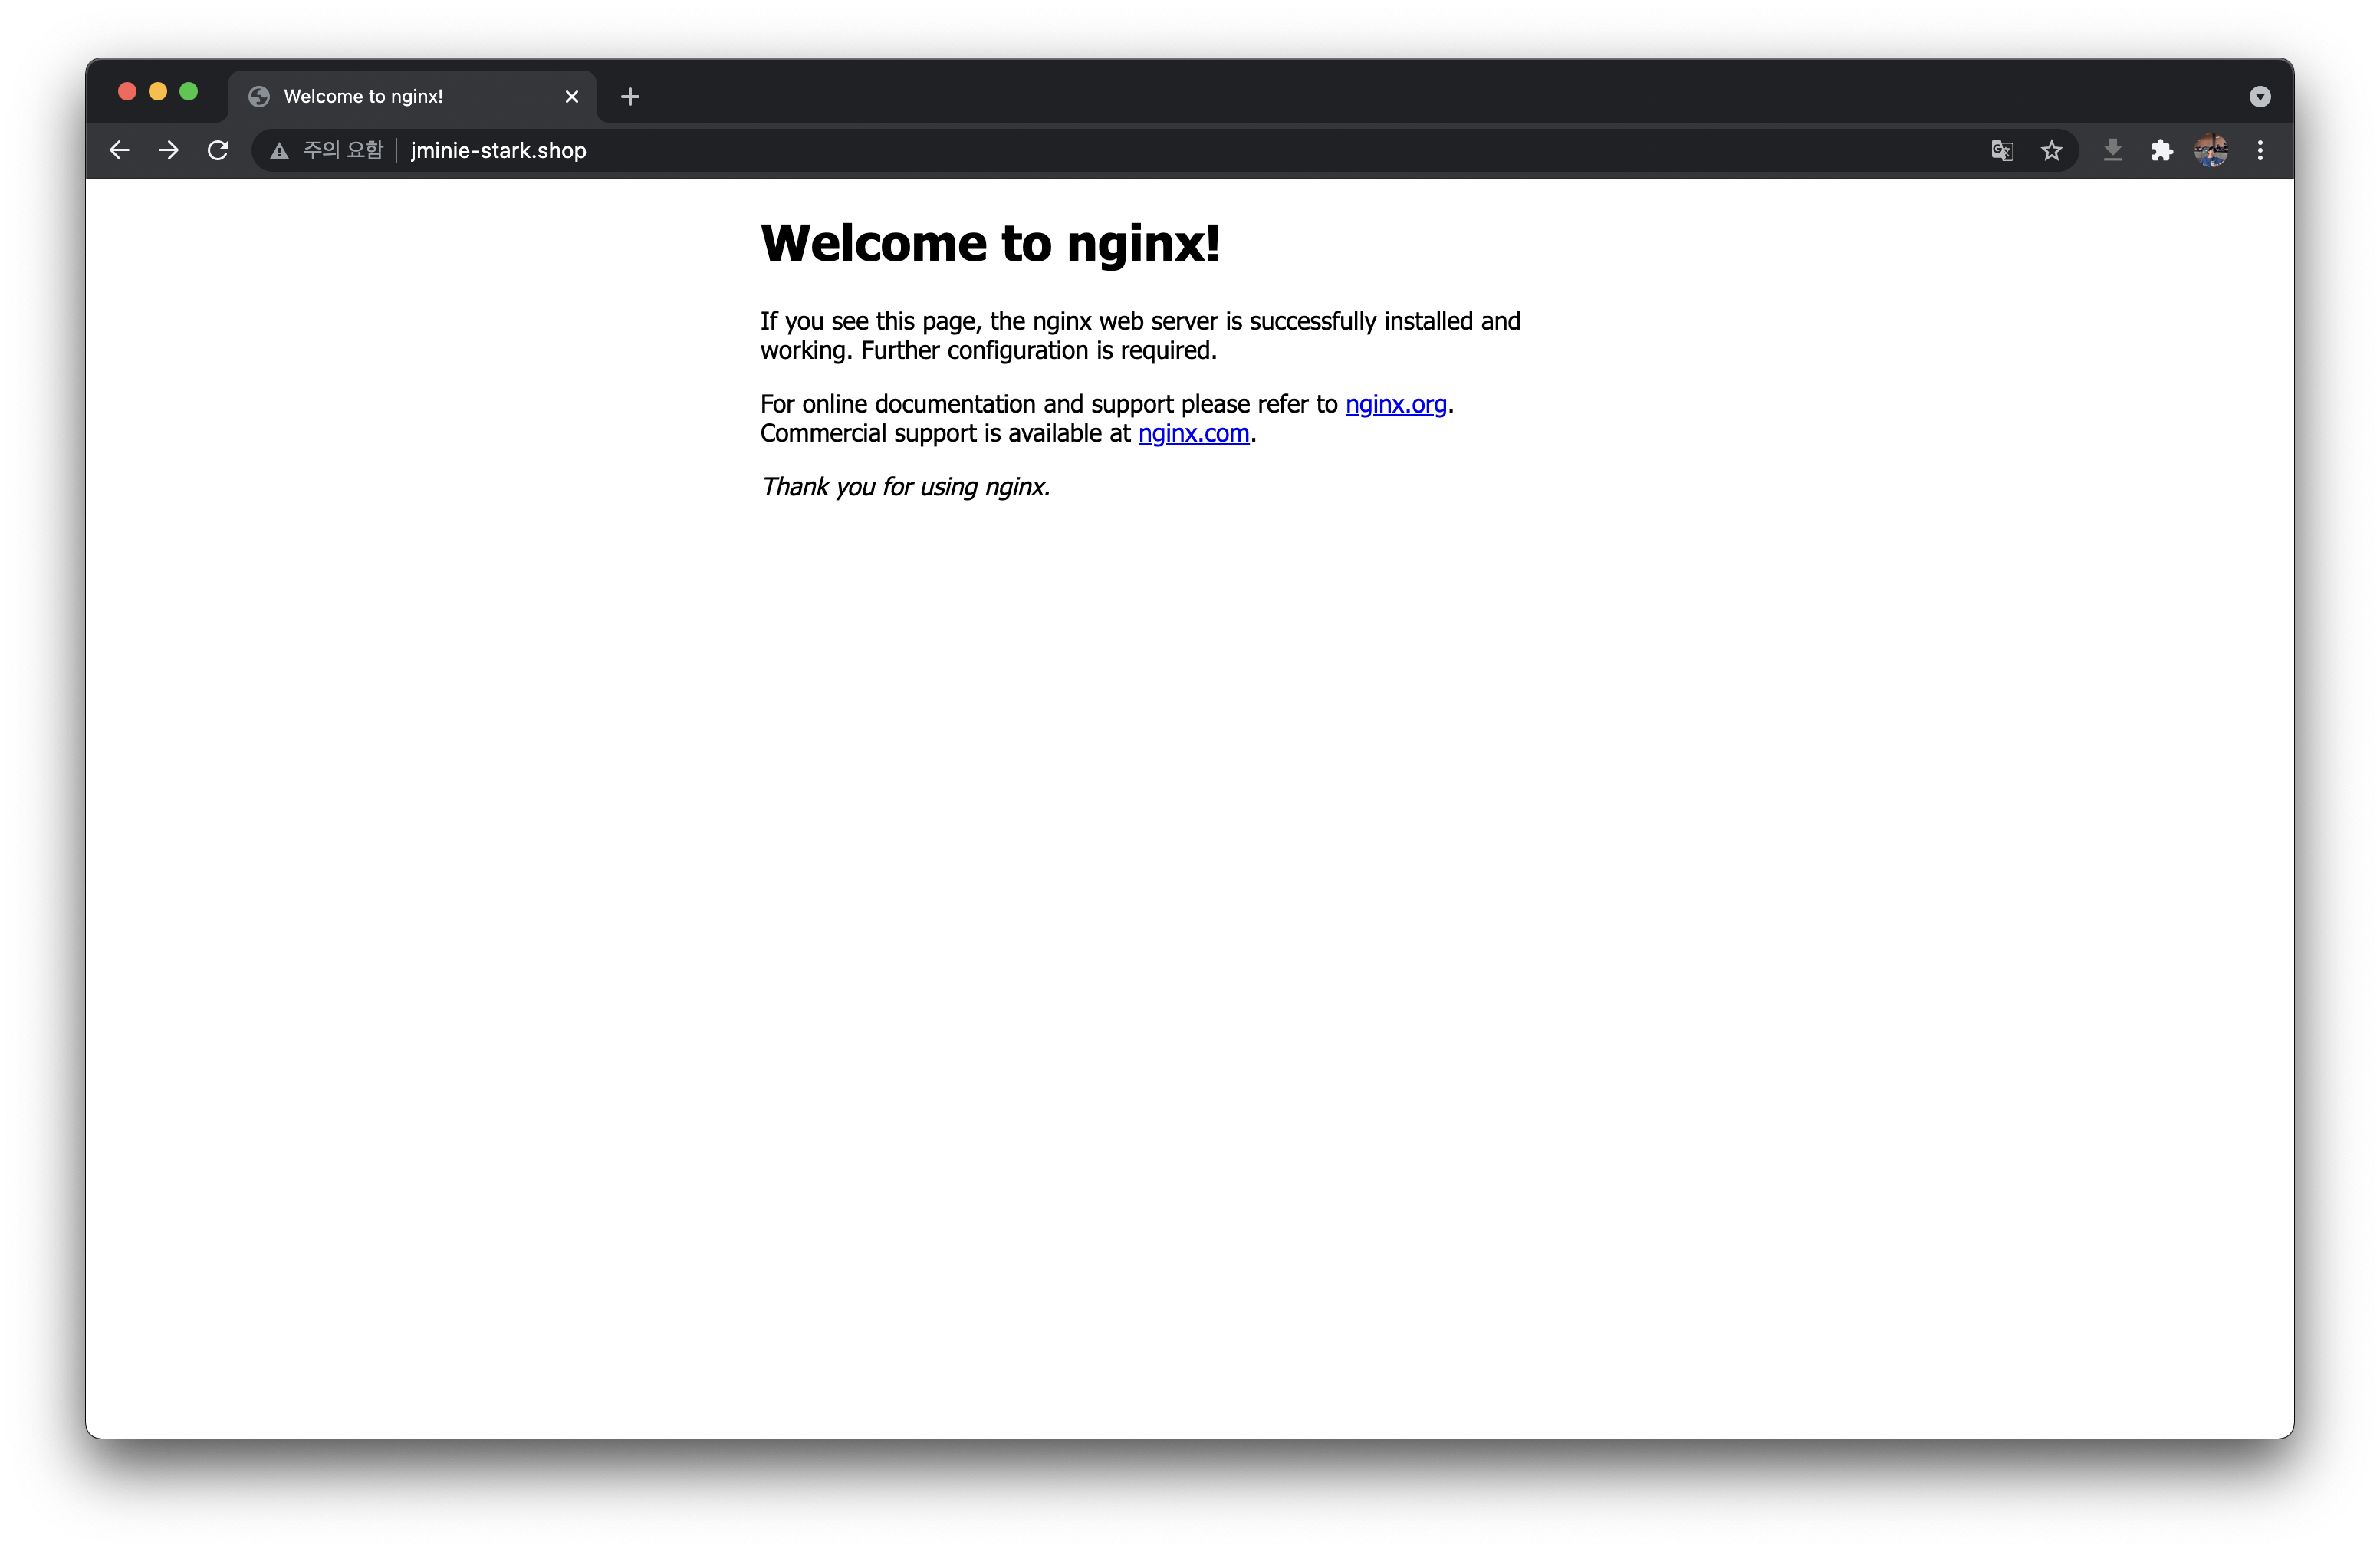Open the Google Translate icon

(x=2002, y=150)
